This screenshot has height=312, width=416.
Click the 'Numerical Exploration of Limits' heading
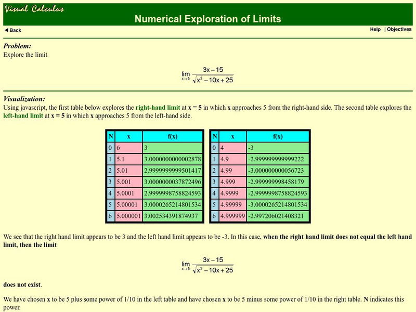tap(207, 19)
